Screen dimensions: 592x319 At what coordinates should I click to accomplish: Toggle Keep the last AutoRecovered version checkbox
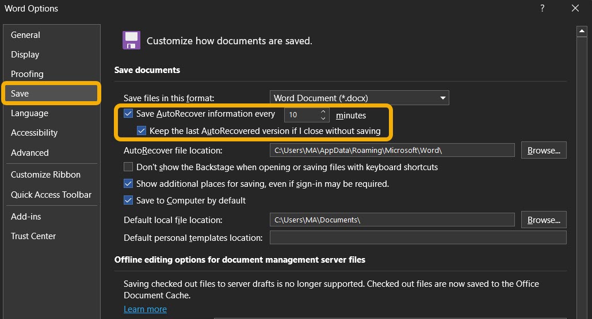142,131
